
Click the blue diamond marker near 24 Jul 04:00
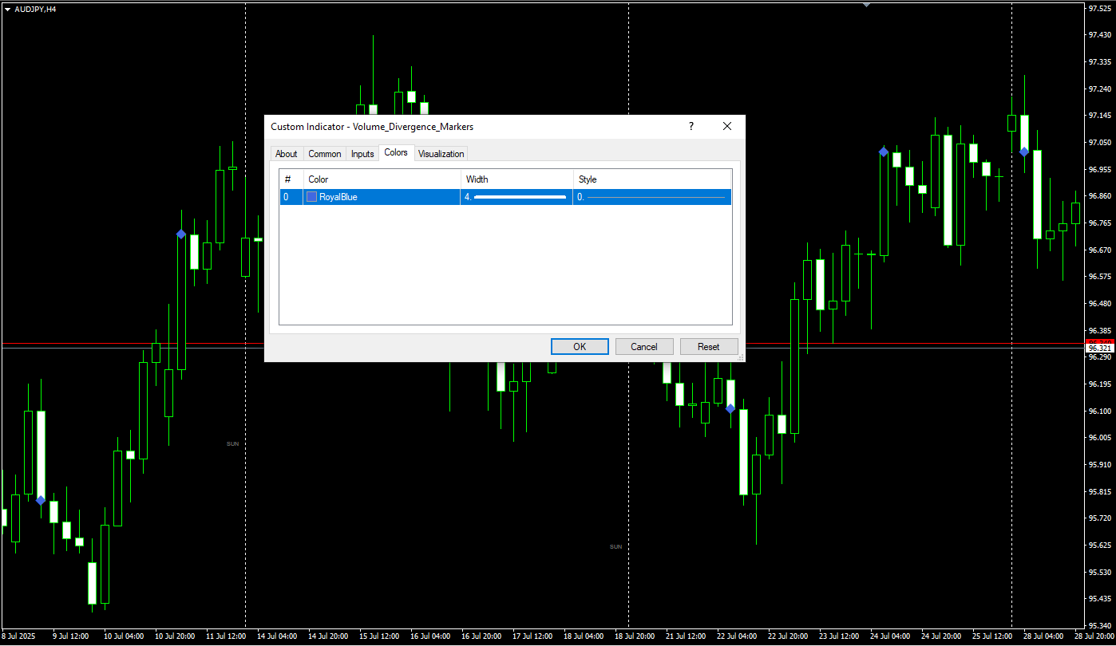(884, 152)
